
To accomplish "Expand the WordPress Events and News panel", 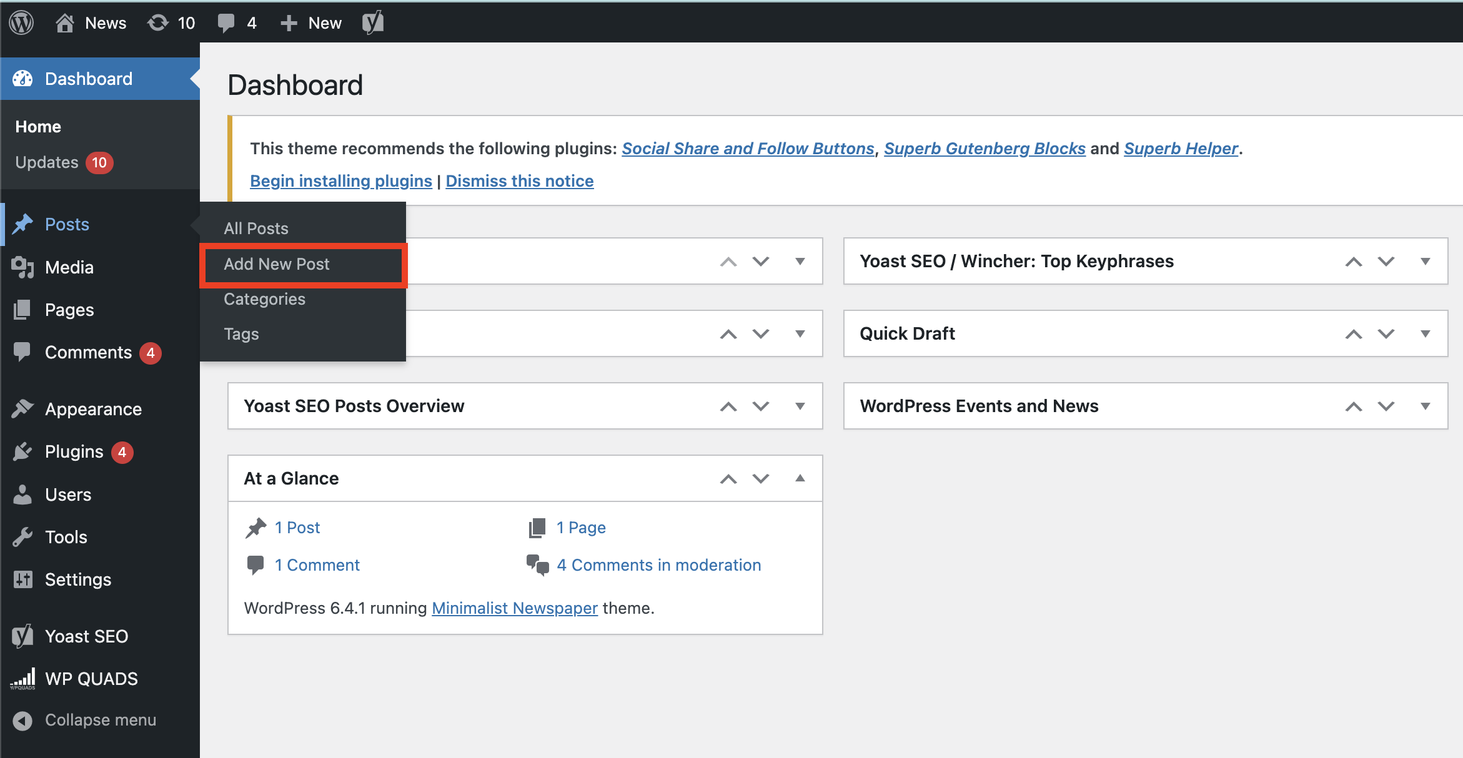I will pos(1426,406).
